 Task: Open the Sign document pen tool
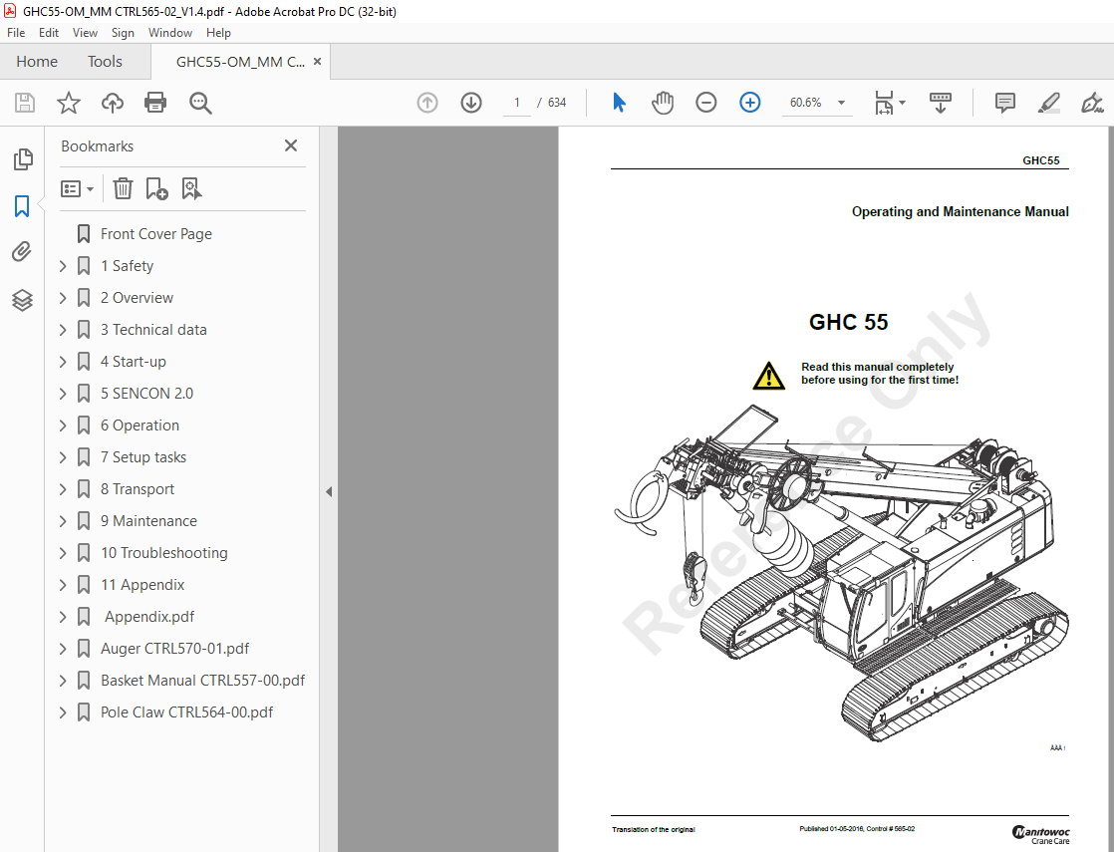point(1092,103)
